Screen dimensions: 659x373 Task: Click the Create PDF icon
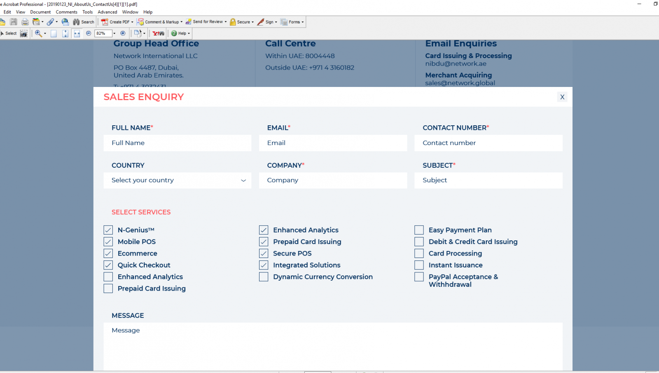pos(105,22)
